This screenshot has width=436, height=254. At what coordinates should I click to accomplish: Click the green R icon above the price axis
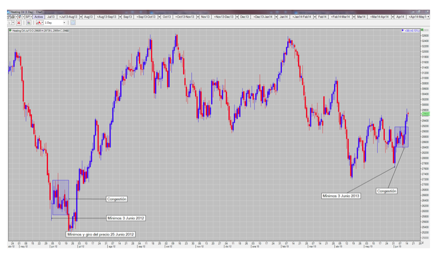tap(422, 30)
